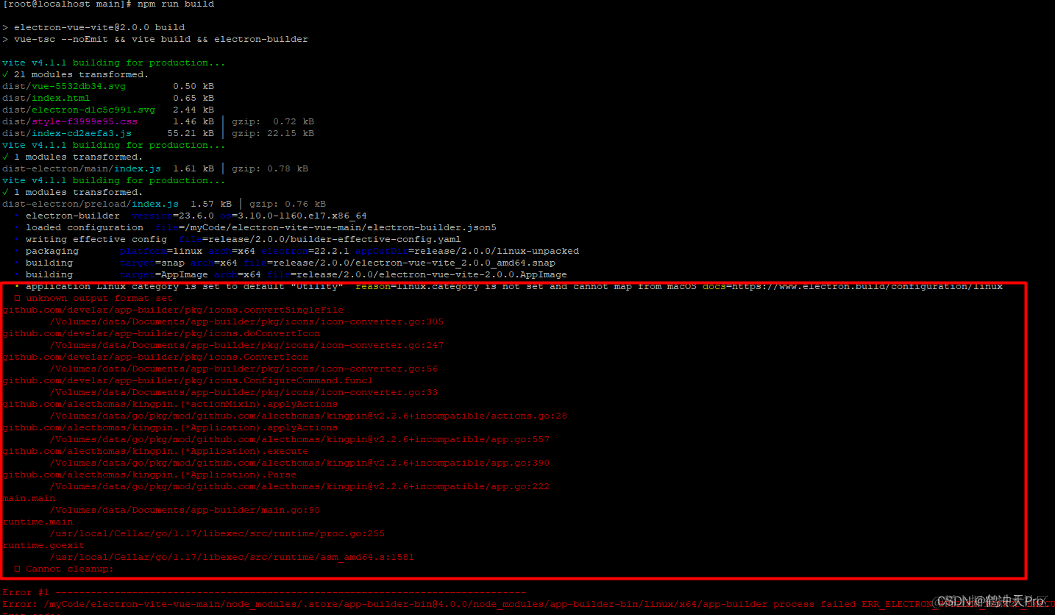The height and width of the screenshot is (615, 1055).
Task: Click the kingpin actions.go:28 path line
Action: point(308,416)
